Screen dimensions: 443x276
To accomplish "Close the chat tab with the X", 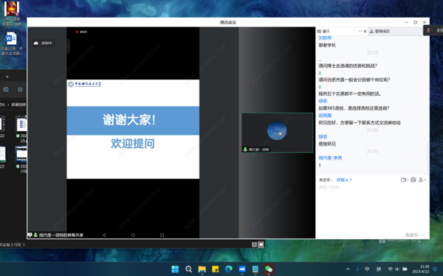I will point(365,31).
